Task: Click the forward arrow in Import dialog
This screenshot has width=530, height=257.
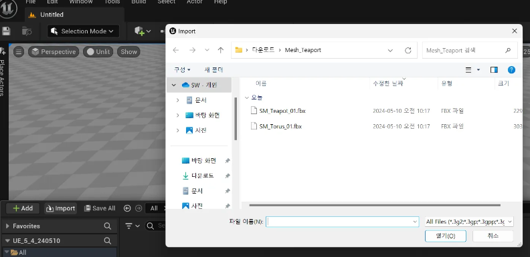Action: tap(192, 50)
